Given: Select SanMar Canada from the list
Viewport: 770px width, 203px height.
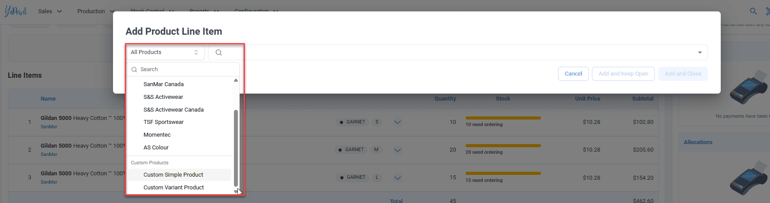Looking at the screenshot, I should 164,84.
